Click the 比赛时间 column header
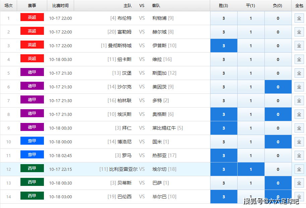Viewport: 306px width, 208px height. (x=61, y=5)
